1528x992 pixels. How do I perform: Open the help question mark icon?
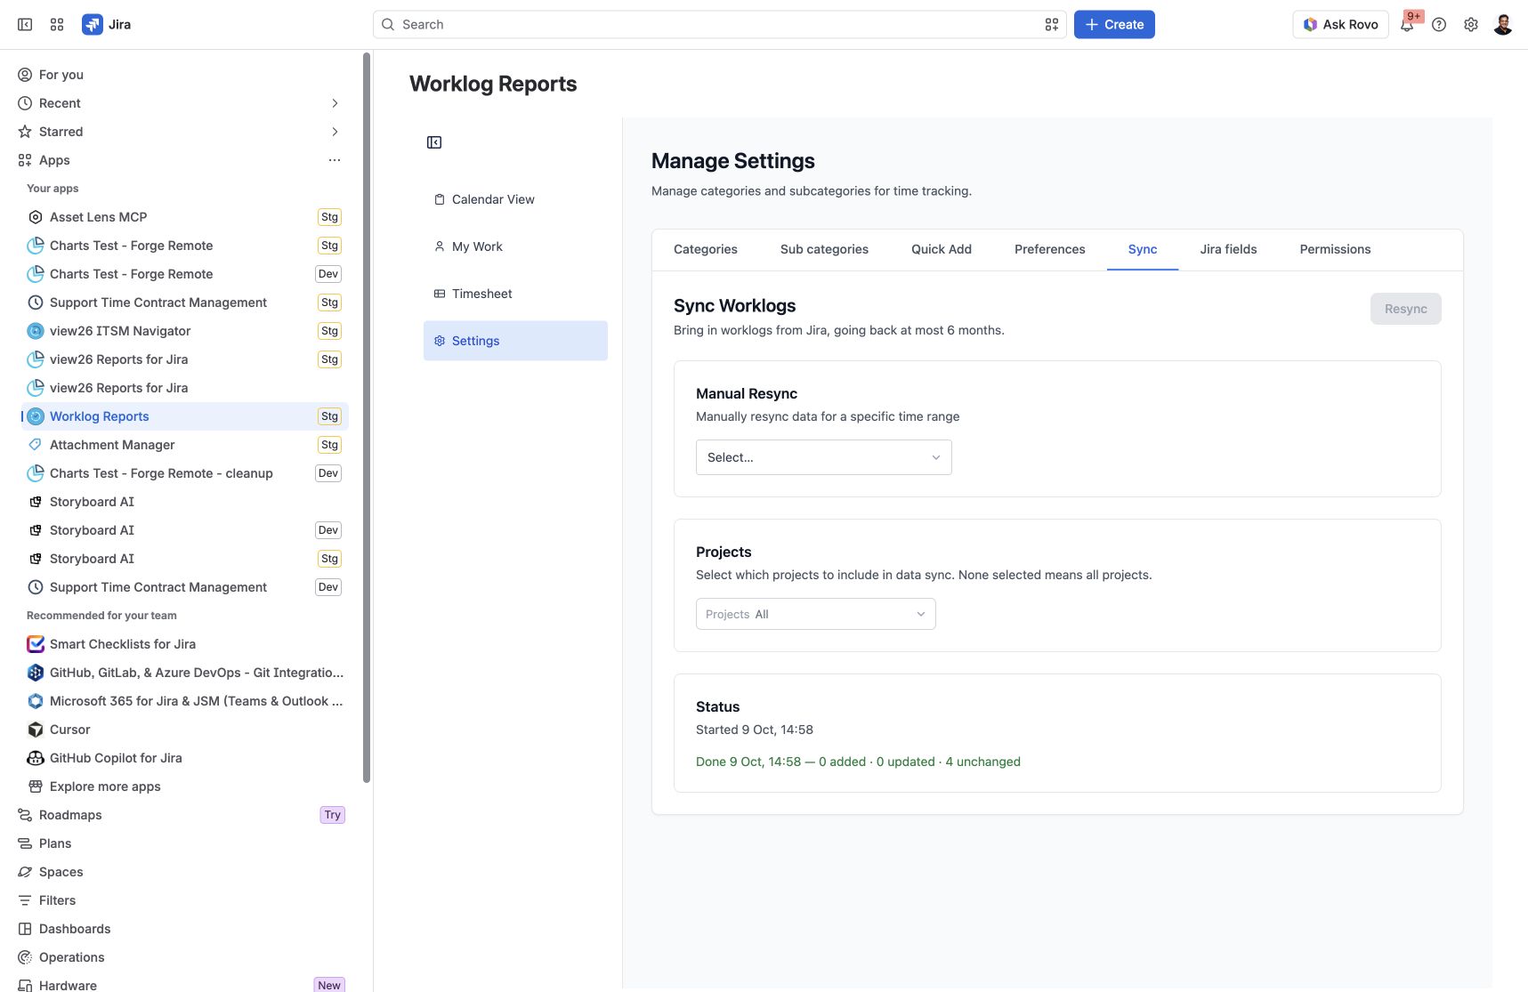tap(1439, 25)
